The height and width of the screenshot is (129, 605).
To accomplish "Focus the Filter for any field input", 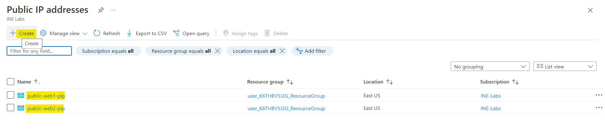I will pyautogui.click(x=39, y=51).
